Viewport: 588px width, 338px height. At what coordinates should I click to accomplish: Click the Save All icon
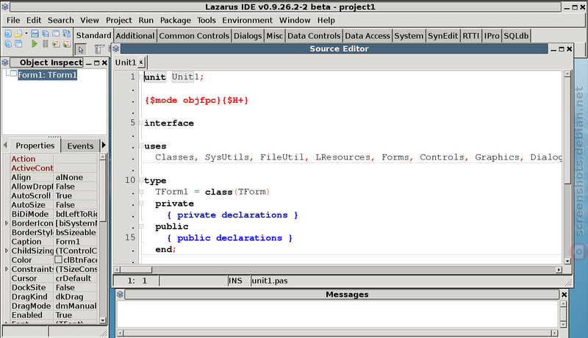pyautogui.click(x=46, y=34)
